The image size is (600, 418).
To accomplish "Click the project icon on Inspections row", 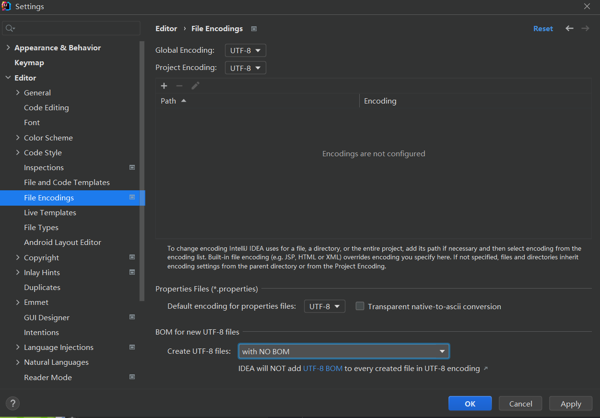I will [x=132, y=167].
